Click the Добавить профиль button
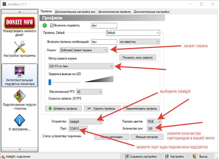The width and height of the screenshot is (219, 159). pyautogui.click(x=64, y=108)
